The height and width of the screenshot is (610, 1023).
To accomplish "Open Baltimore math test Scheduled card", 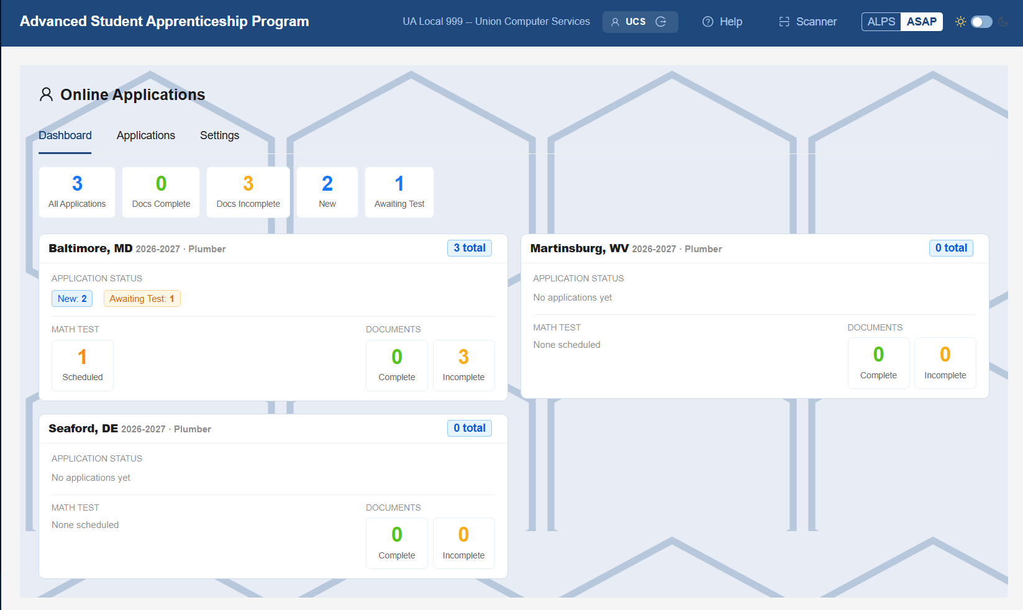I will (x=83, y=365).
